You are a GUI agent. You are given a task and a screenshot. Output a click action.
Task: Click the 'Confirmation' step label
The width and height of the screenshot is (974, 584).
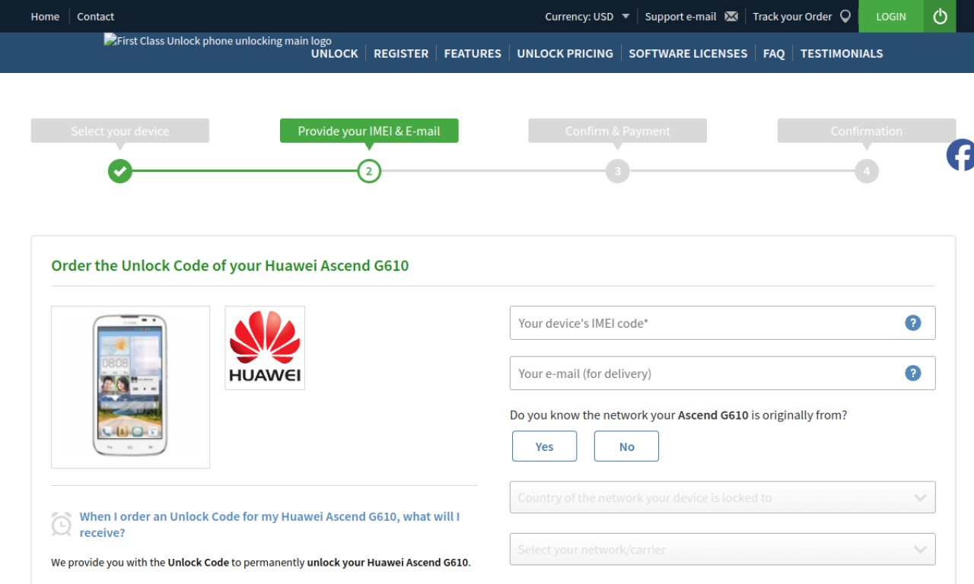coord(867,131)
